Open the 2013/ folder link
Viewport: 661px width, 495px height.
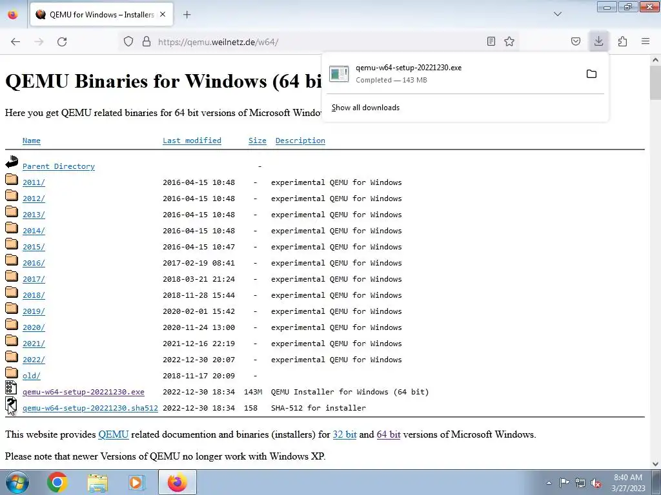click(x=34, y=215)
